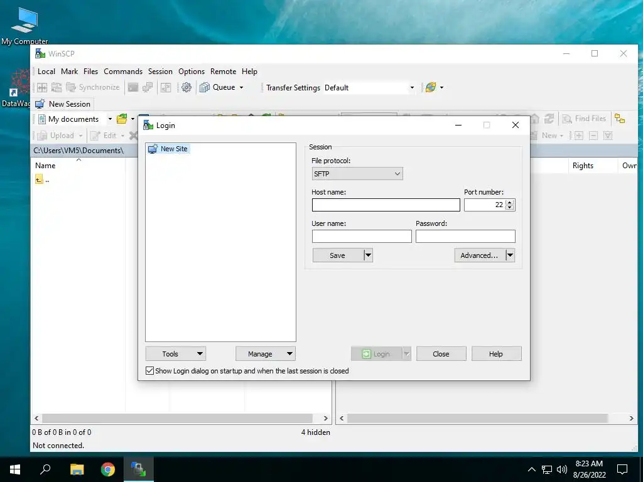
Task: Click the Synchronize toolbar button
Action: click(93, 87)
